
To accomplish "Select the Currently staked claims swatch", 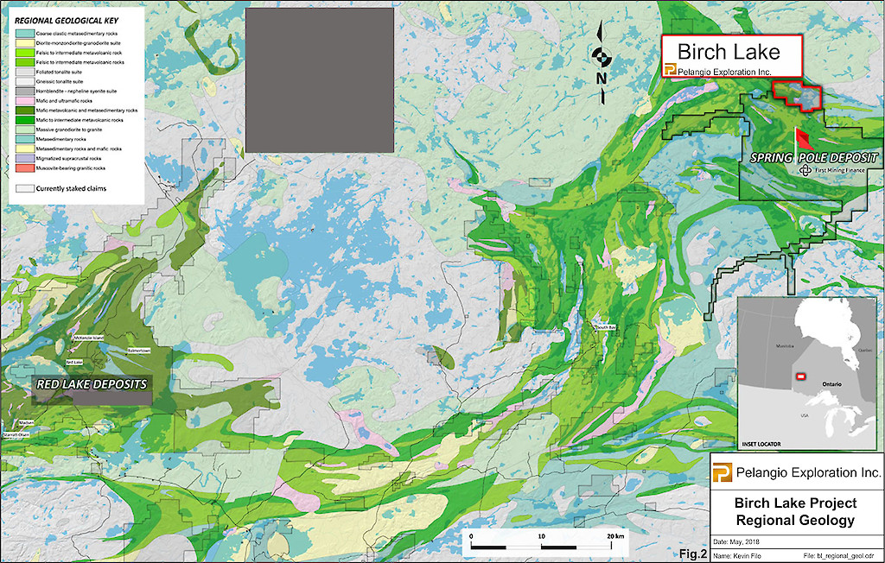I will click(x=25, y=188).
